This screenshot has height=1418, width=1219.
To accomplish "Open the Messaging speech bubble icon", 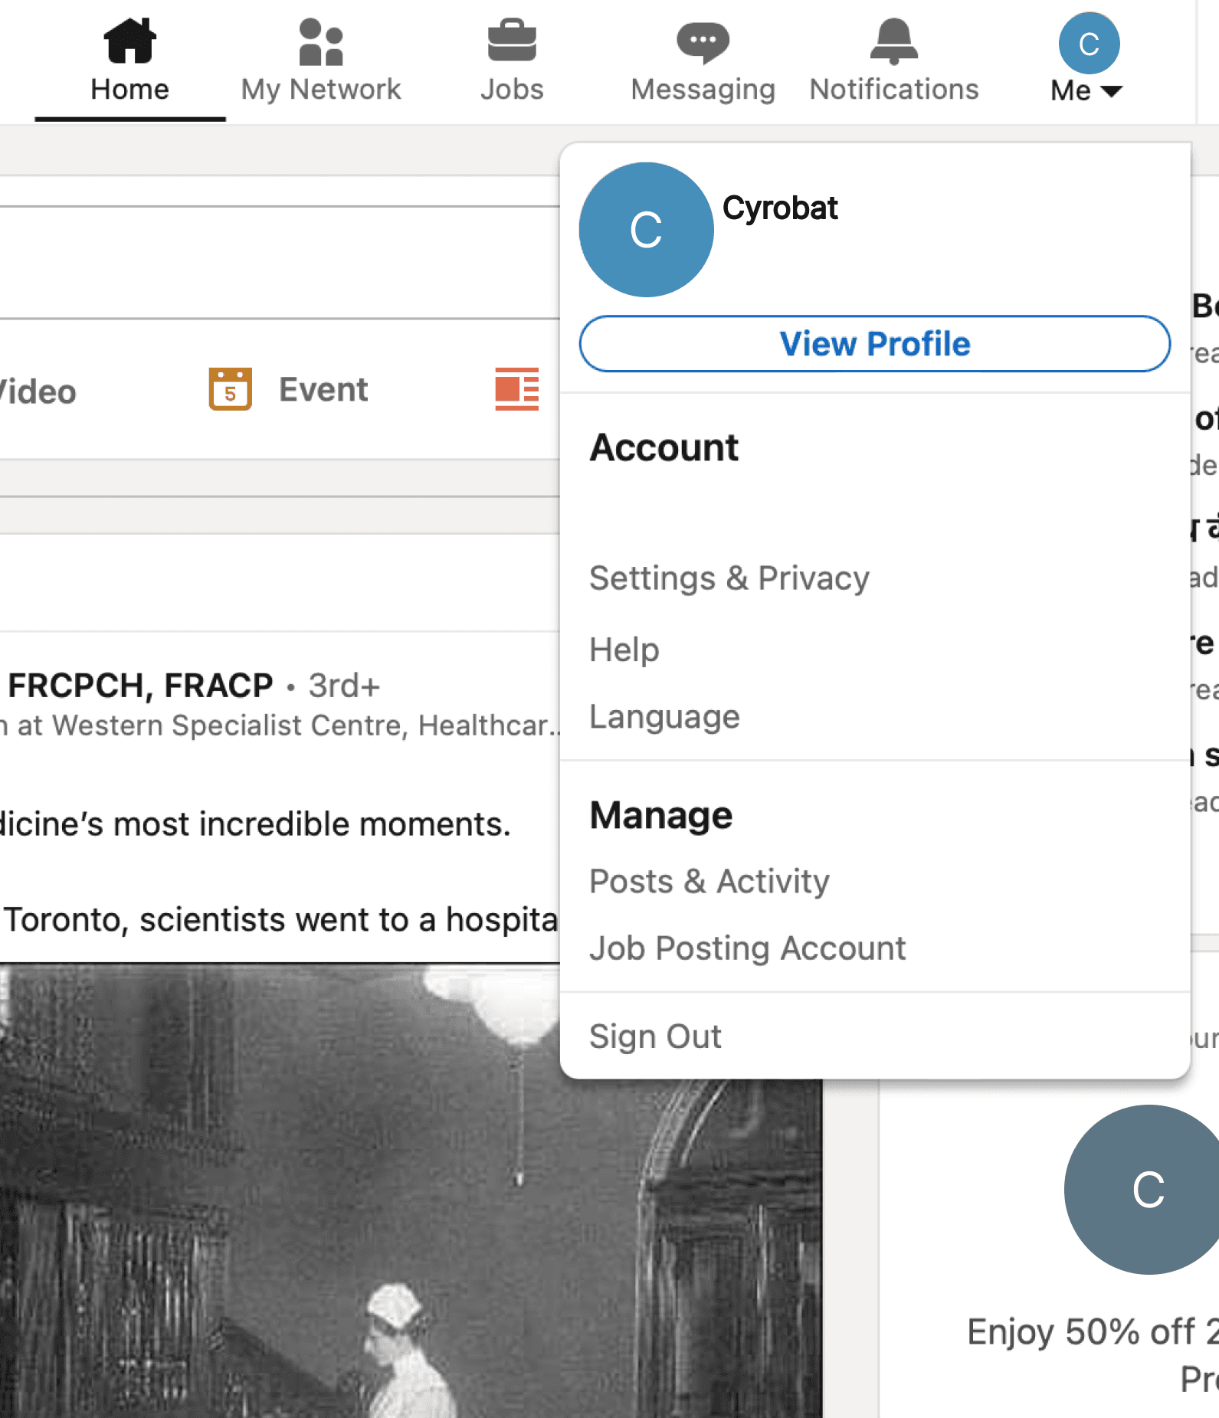I will point(703,42).
